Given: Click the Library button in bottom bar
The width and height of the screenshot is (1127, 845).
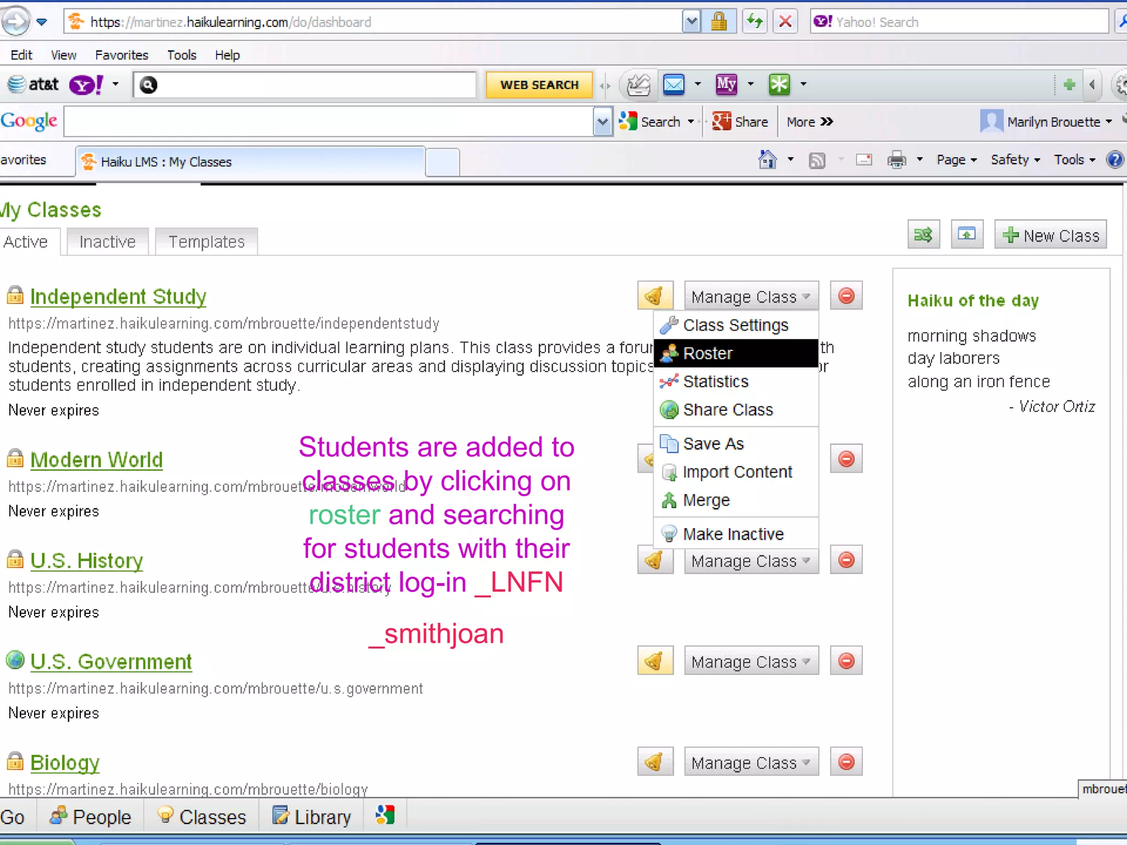Looking at the screenshot, I should click(x=312, y=816).
